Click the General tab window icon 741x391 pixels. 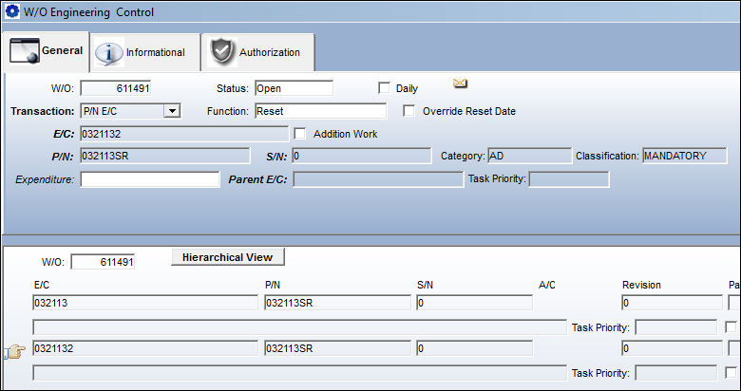coord(25,51)
